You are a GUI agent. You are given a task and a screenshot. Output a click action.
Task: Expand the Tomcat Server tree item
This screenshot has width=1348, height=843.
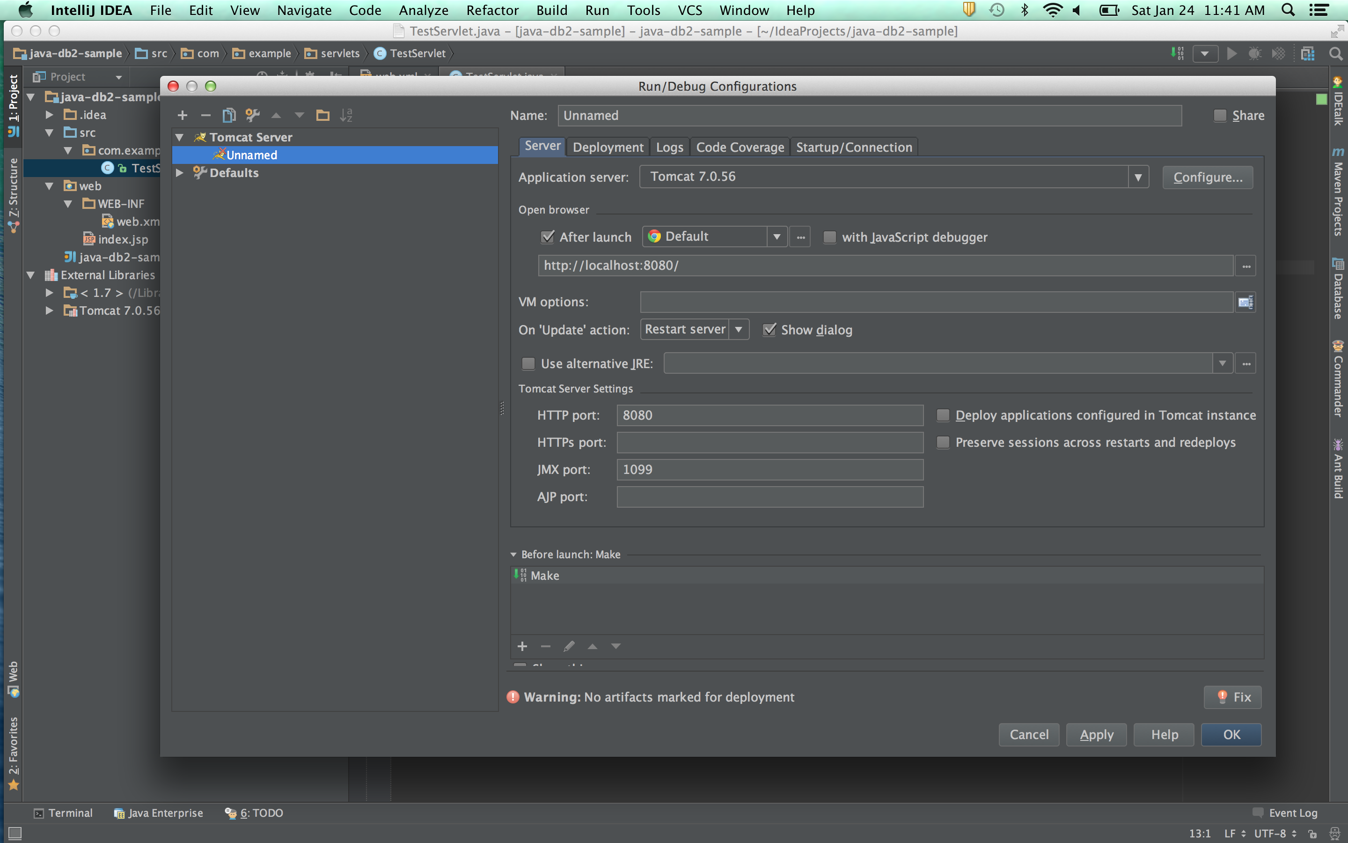(180, 137)
